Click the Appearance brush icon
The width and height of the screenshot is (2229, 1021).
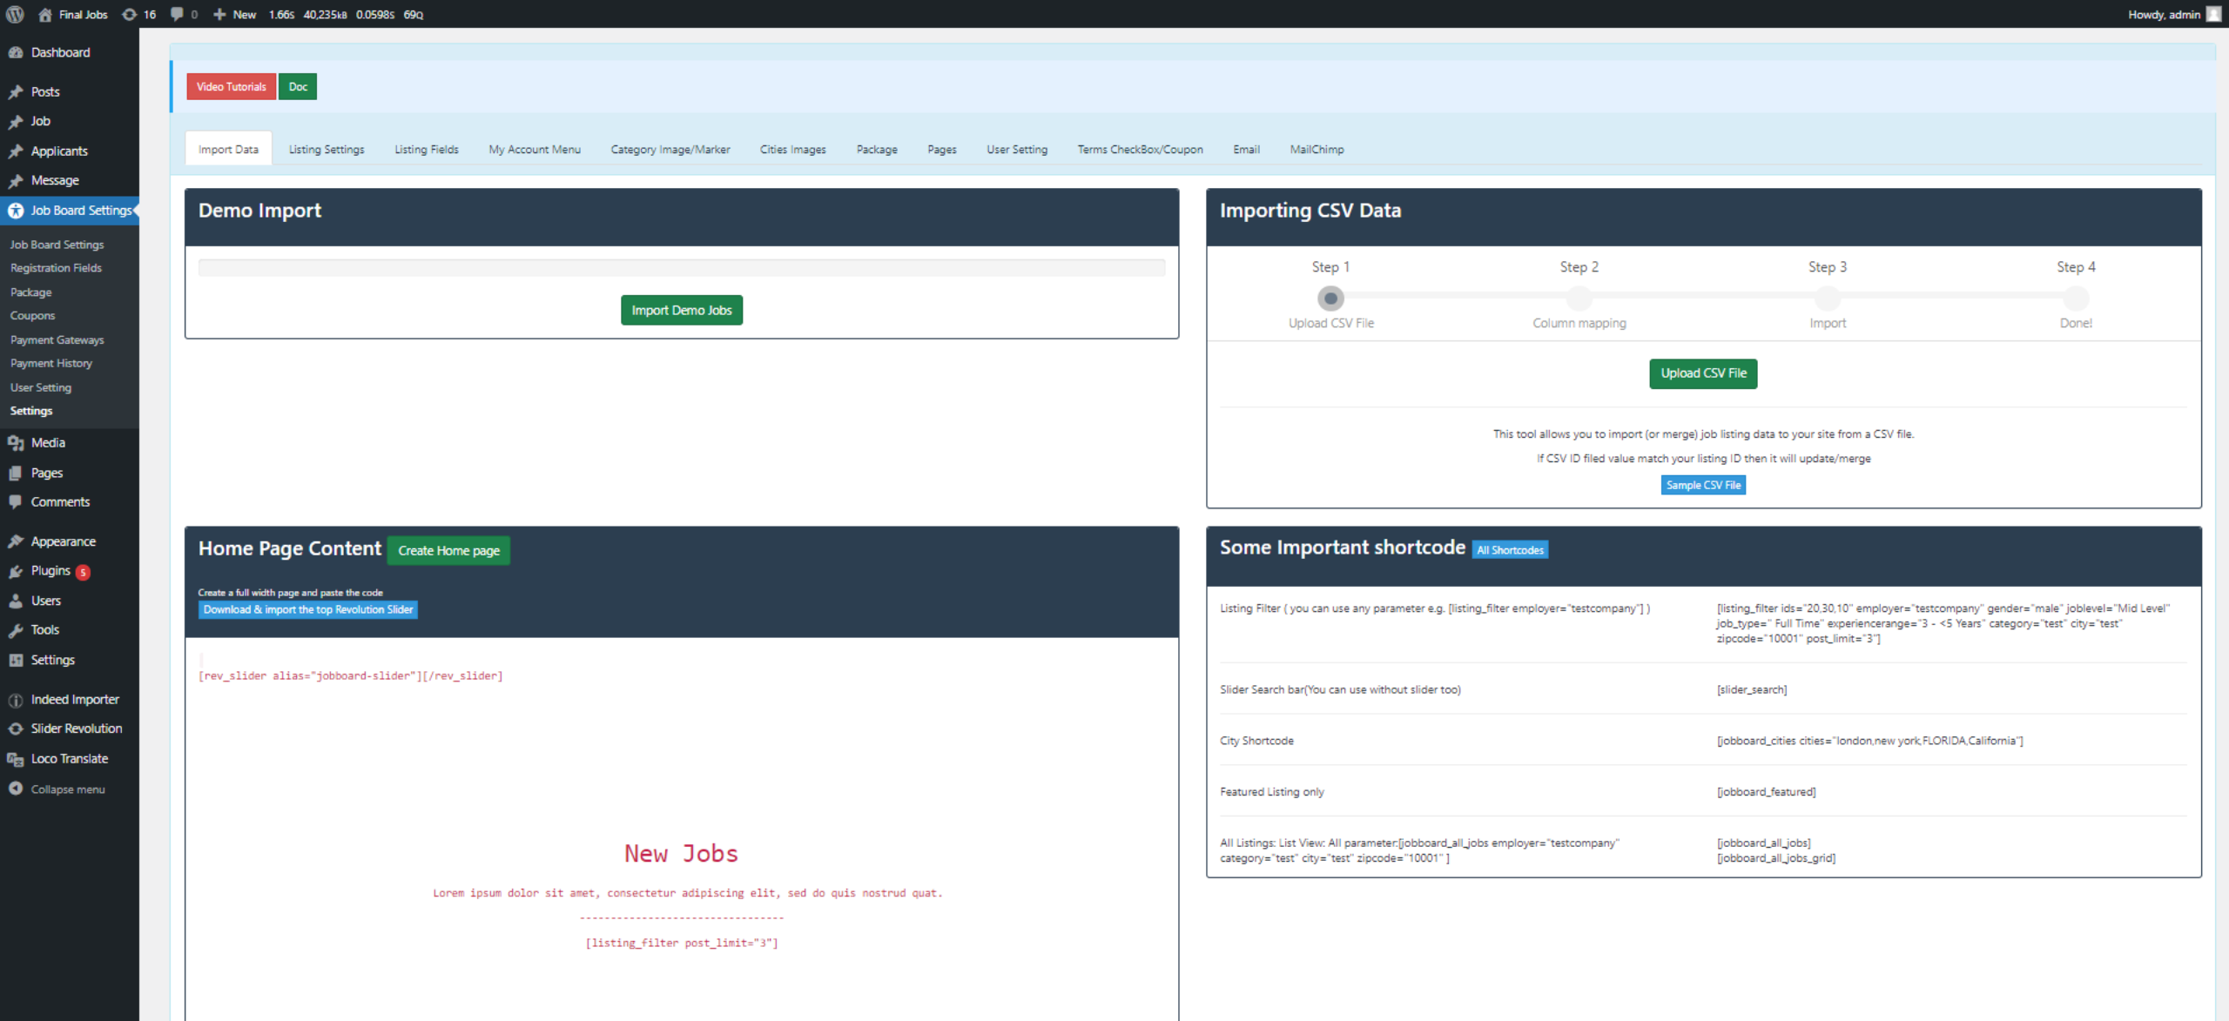click(x=16, y=541)
